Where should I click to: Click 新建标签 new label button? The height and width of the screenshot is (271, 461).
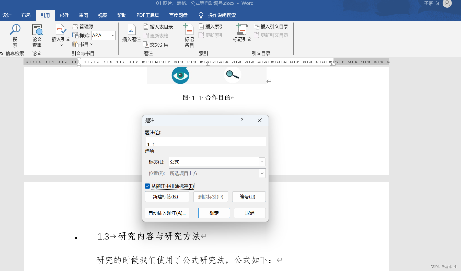click(167, 197)
